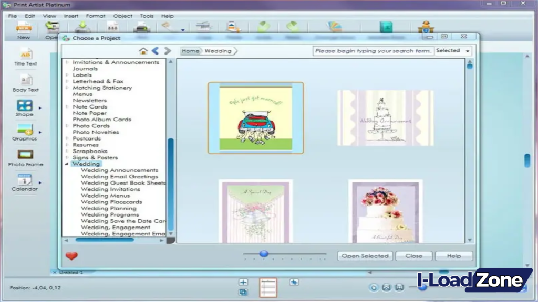Click the heart favorite icon

point(71,255)
